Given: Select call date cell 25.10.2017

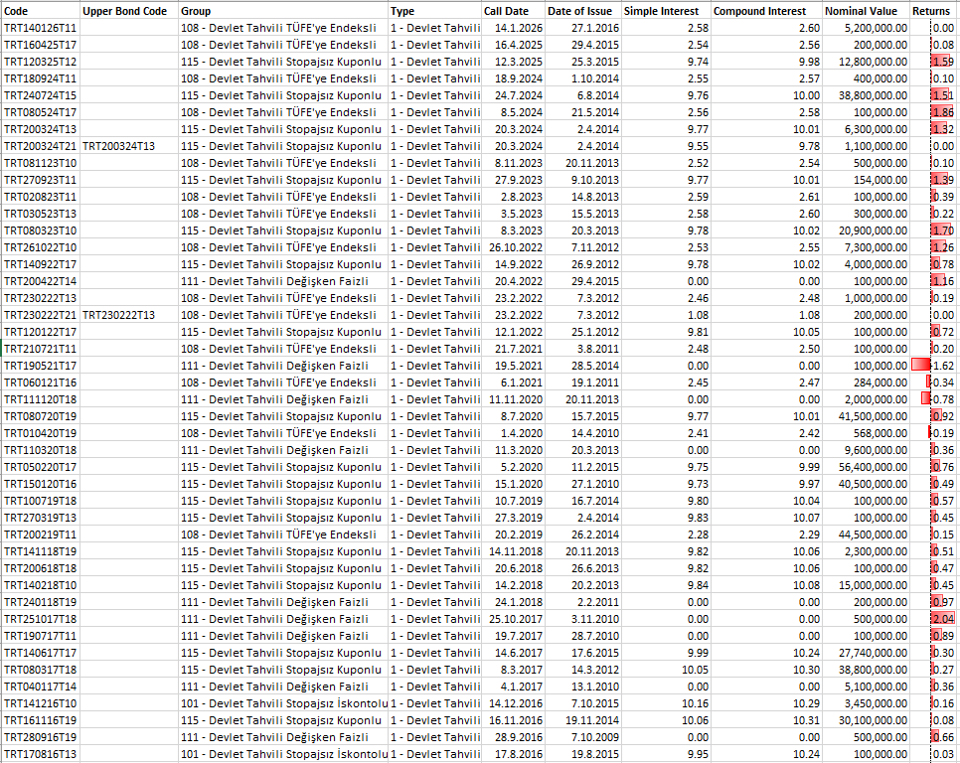Looking at the screenshot, I should 513,619.
